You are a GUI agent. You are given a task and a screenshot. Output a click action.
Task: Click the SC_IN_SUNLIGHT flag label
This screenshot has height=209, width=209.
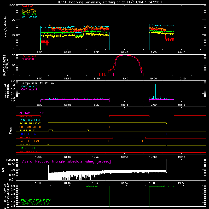[30, 123]
